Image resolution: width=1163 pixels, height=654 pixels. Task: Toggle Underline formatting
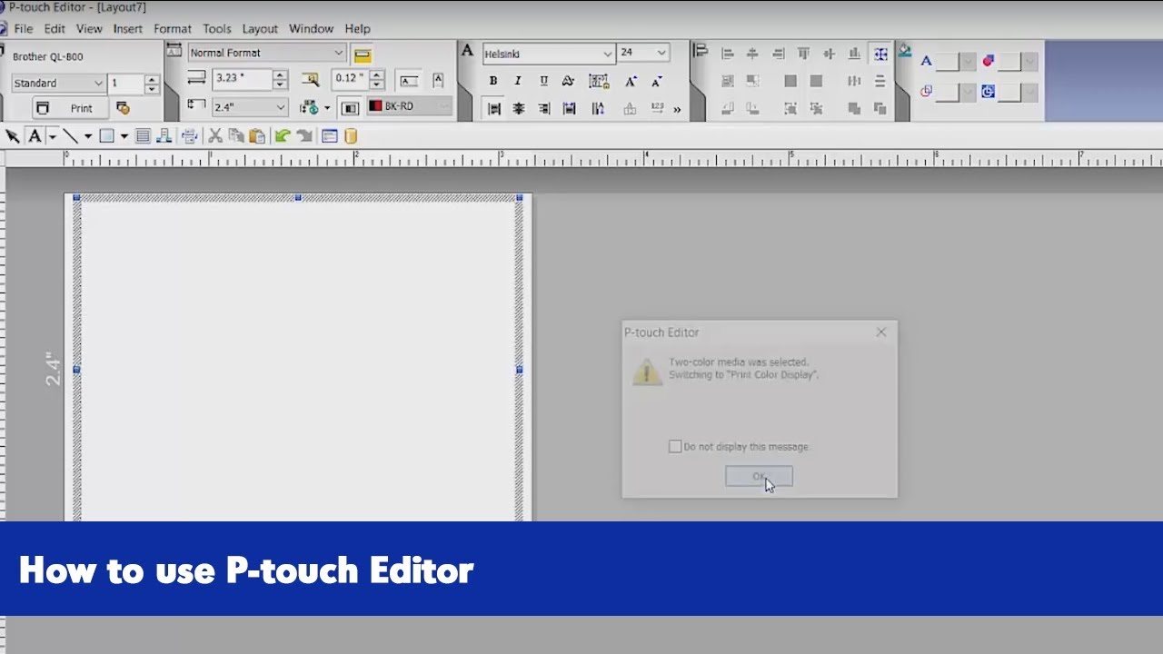(543, 81)
